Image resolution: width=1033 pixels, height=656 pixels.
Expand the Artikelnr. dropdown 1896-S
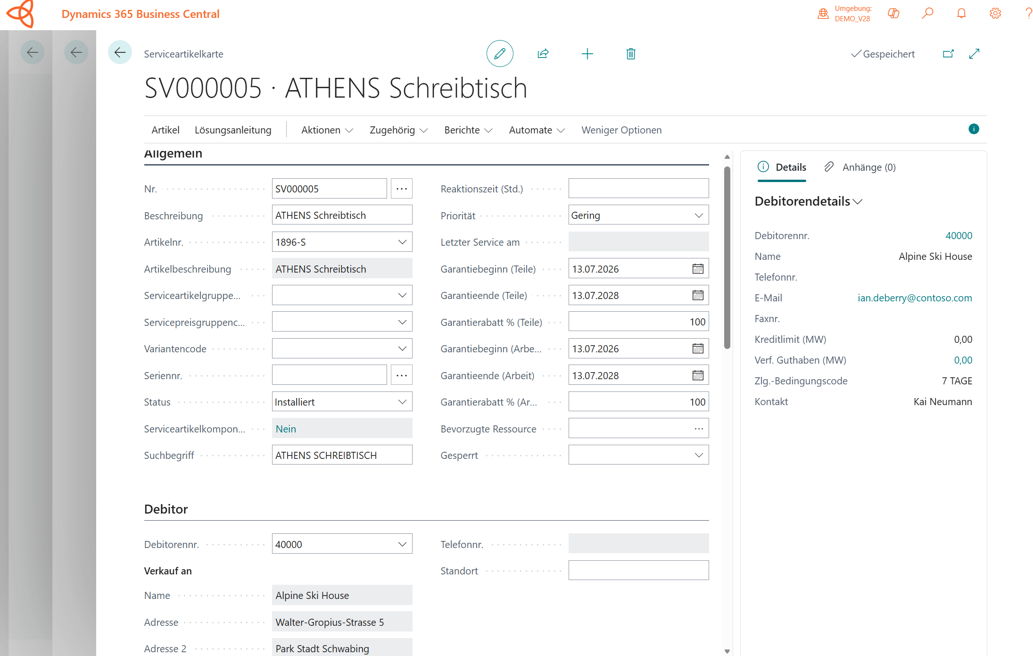click(402, 242)
